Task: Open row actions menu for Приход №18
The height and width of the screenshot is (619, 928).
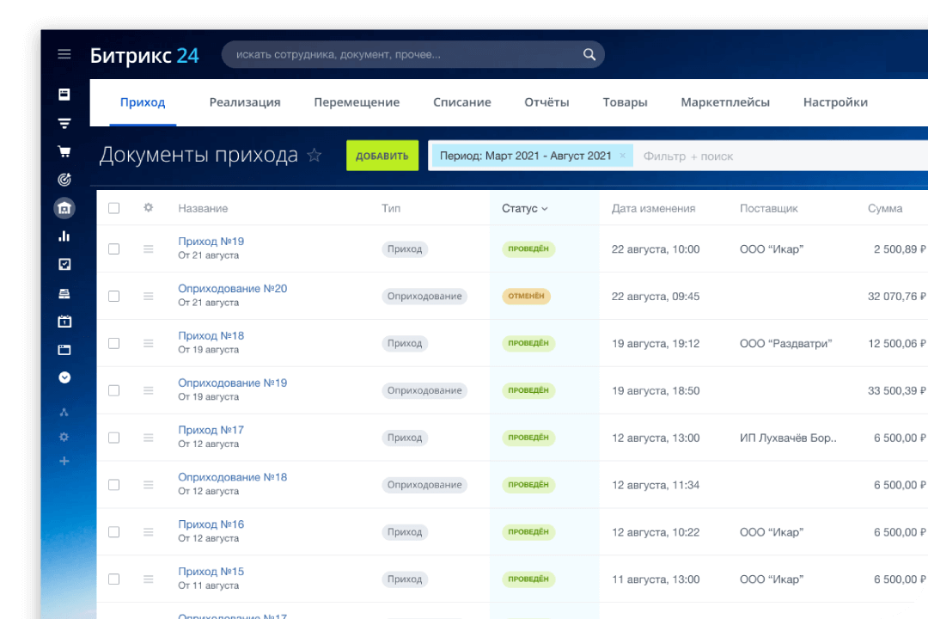Action: pos(148,343)
